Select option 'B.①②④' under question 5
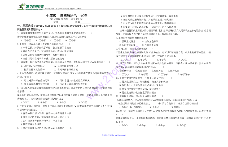This screenshot has width=228, height=147. click(42, 102)
